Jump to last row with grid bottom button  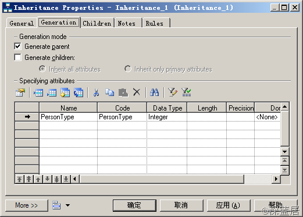284,170
